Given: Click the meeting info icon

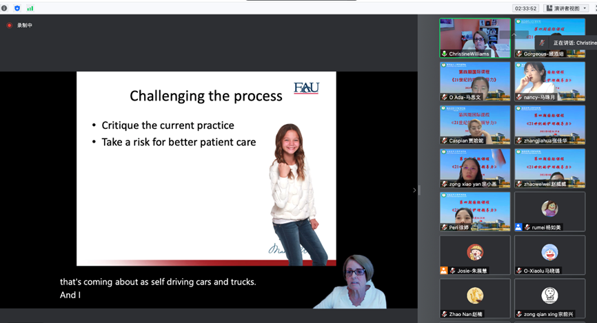Looking at the screenshot, I should pyautogui.click(x=4, y=8).
